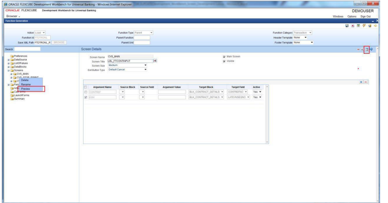The width and height of the screenshot is (388, 203).
Task: Check the CONTREF row checkbox
Action: click(86, 92)
